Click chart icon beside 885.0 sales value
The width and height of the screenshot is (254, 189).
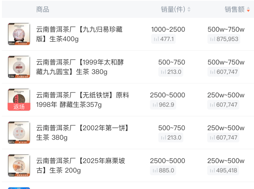pyautogui.click(x=155, y=171)
